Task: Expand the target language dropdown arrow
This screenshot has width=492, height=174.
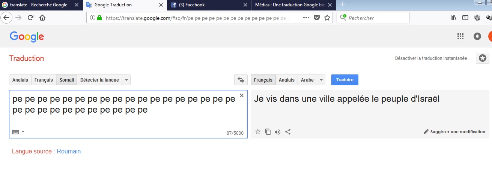Action: tap(321, 80)
